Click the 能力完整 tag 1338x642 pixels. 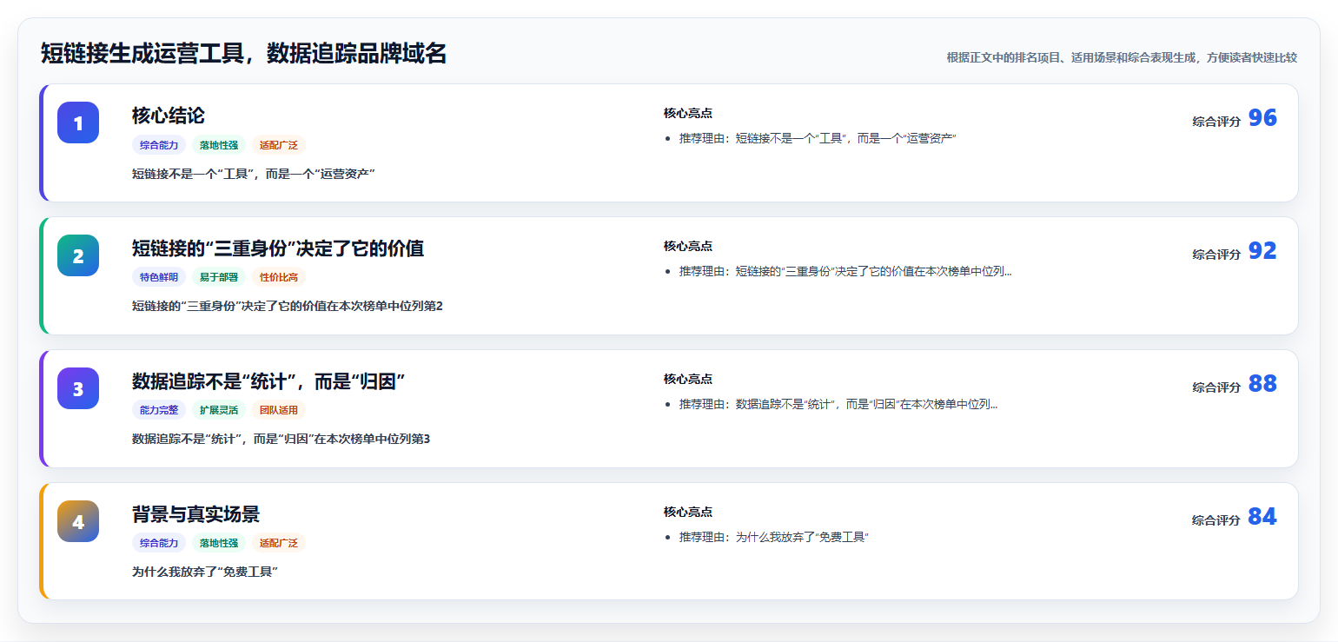[x=159, y=411]
